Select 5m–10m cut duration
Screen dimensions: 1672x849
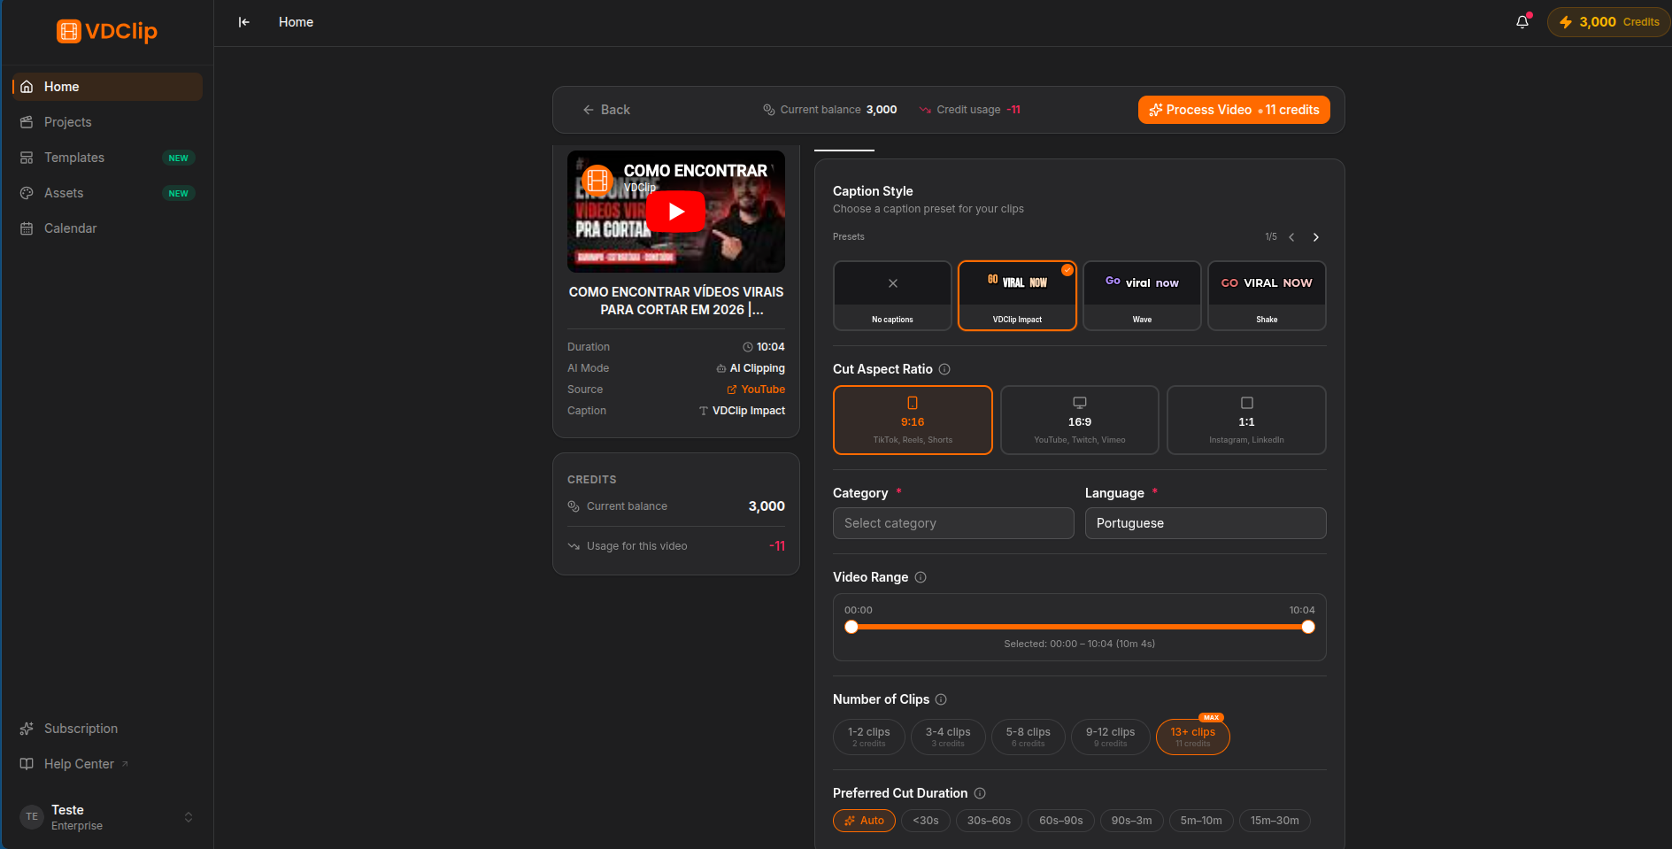1201,821
